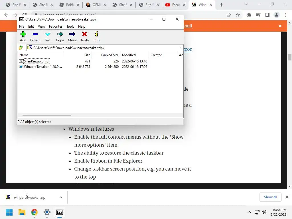Open the View menu
Image resolution: width=292 pixels, height=219 pixels.
[x=41, y=27]
